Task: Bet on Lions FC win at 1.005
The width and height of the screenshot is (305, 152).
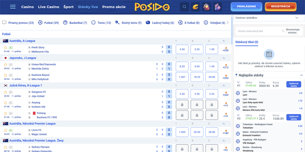Action: (x=182, y=132)
